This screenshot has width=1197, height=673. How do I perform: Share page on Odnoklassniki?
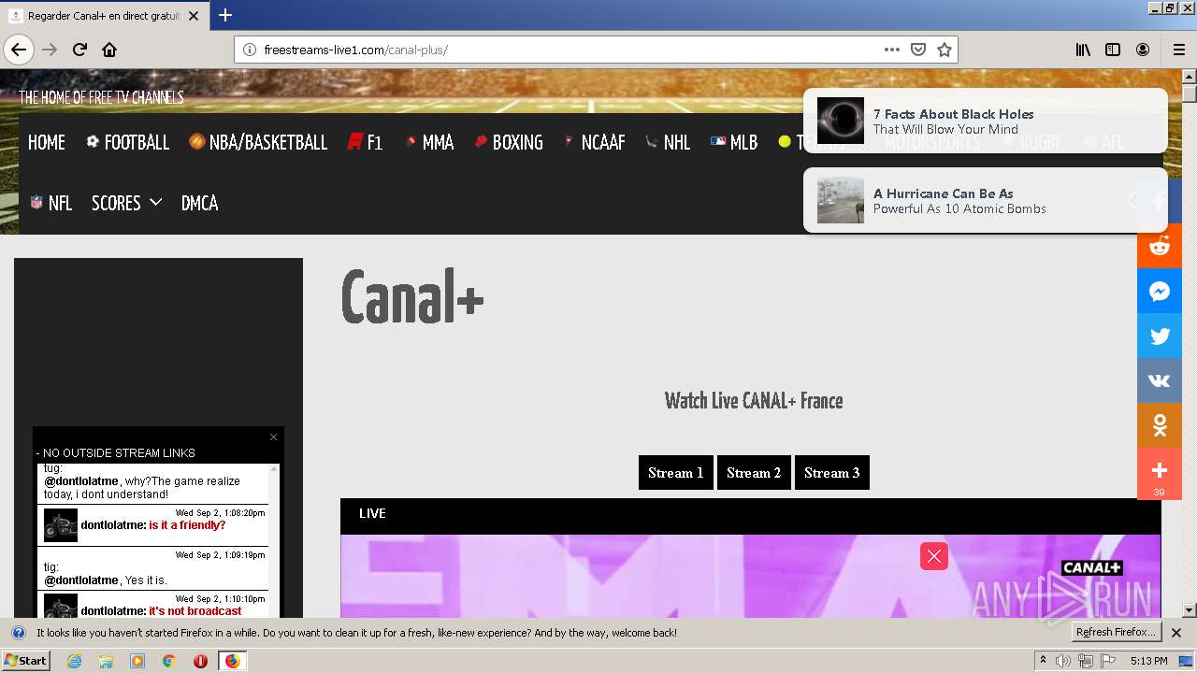[x=1160, y=425]
